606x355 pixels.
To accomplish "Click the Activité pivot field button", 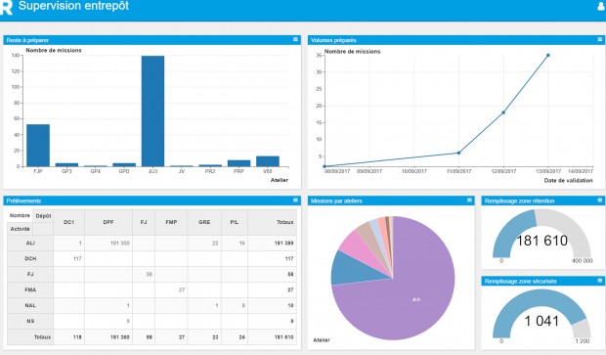I will coord(21,229).
